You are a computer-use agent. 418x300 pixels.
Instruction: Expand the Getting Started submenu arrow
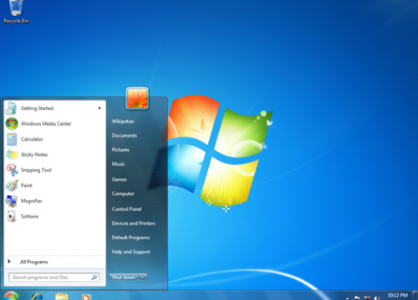99,108
